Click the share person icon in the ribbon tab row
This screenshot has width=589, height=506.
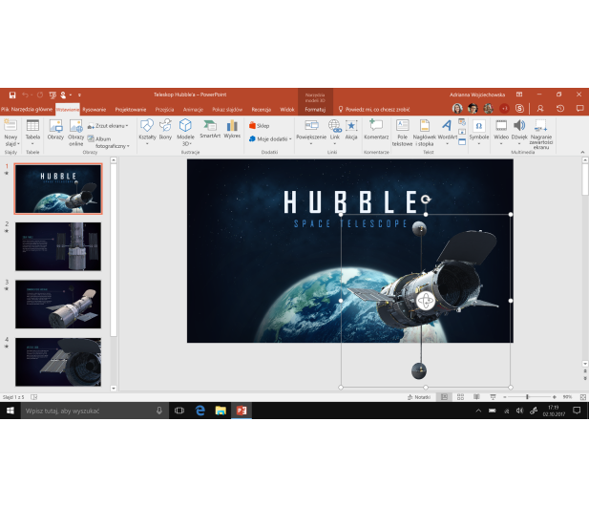click(540, 109)
